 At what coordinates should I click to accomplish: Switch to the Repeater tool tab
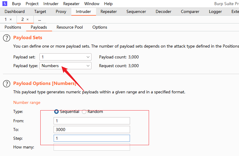coord(109,11)
